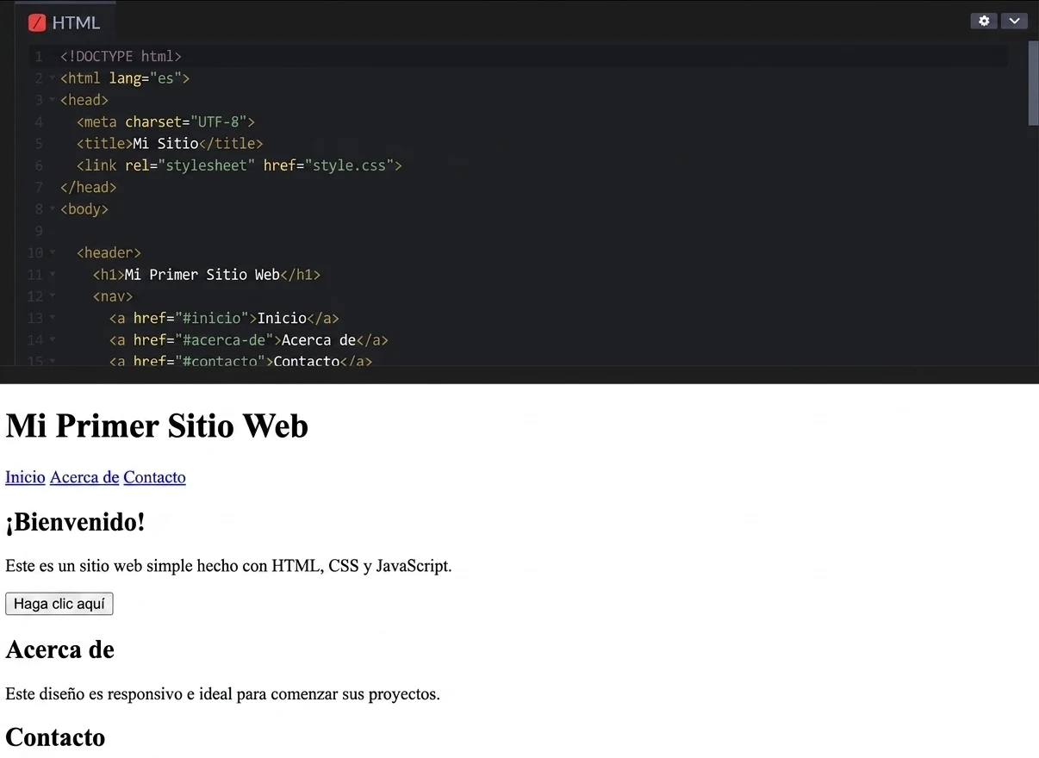Viewport: 1039px width, 758px height.
Task: Click the "Contacto" section heading
Action: (55, 737)
